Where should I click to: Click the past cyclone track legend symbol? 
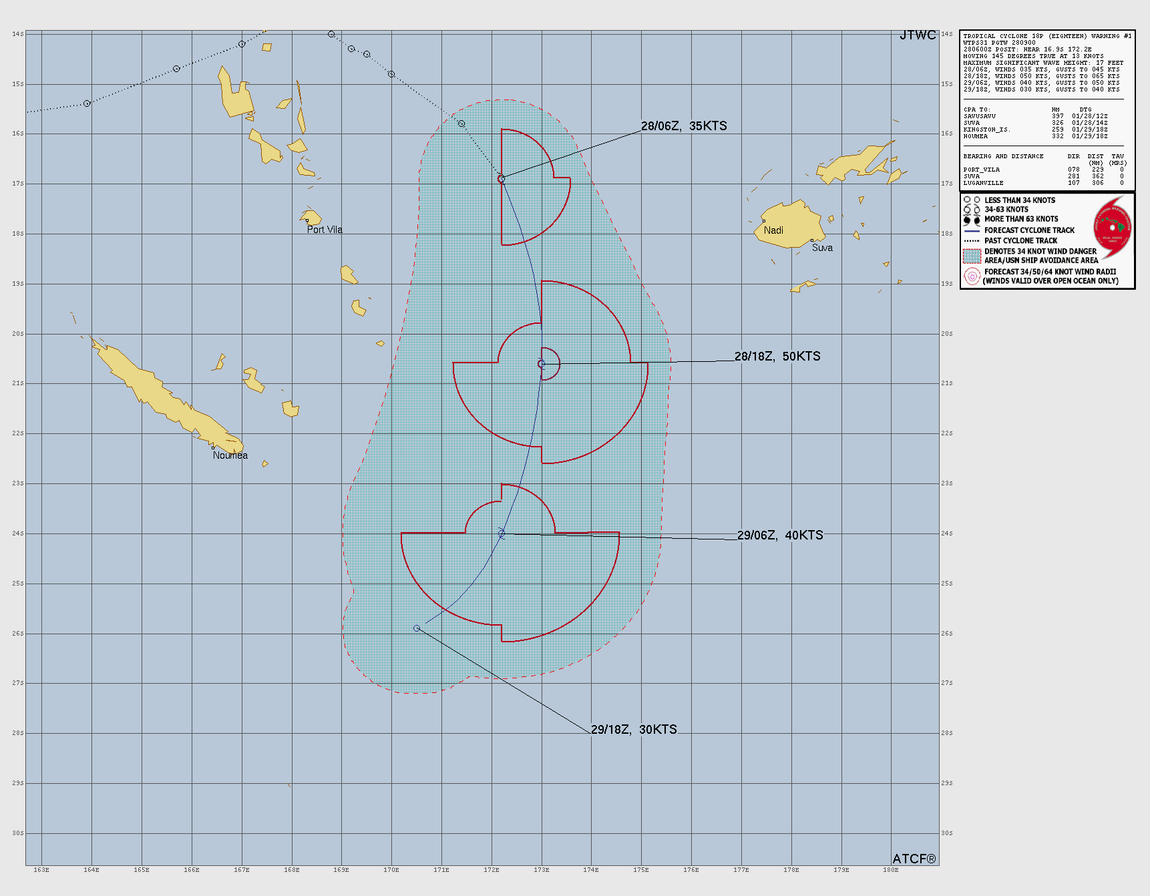972,240
